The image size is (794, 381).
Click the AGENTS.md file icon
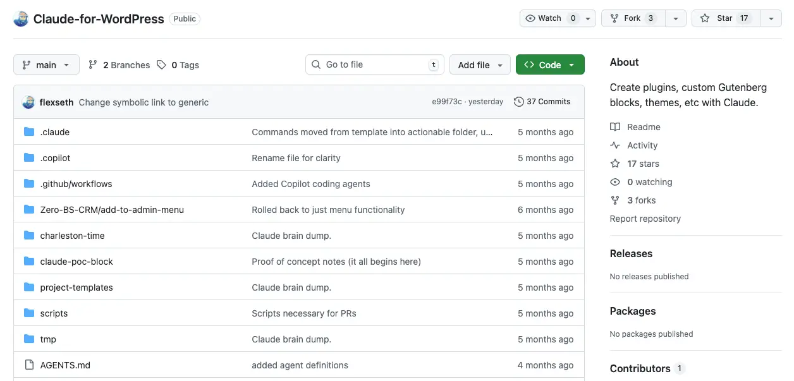click(29, 365)
